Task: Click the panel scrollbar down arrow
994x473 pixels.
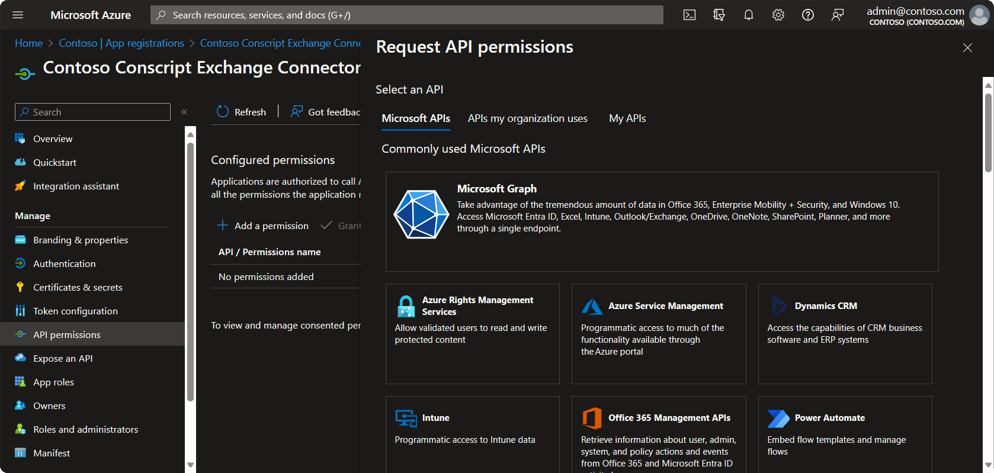Action: click(988, 465)
